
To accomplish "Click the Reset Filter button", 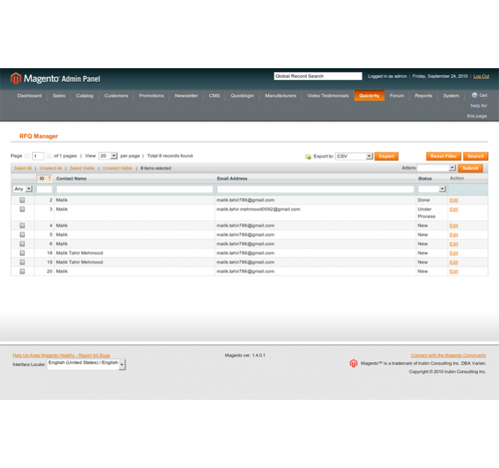I will (443, 156).
